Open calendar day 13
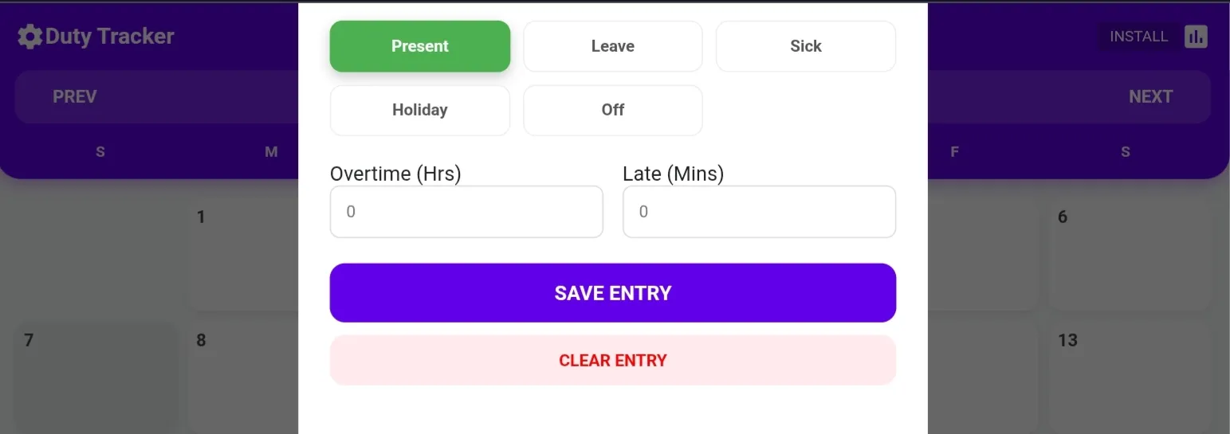The width and height of the screenshot is (1230, 434). (x=1130, y=378)
